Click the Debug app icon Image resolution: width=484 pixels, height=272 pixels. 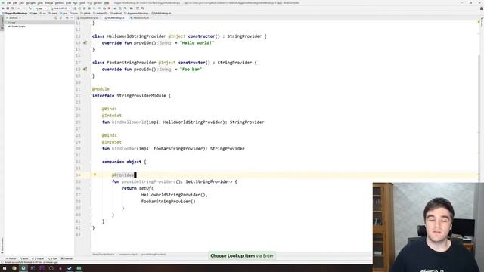pyautogui.click(x=89, y=8)
